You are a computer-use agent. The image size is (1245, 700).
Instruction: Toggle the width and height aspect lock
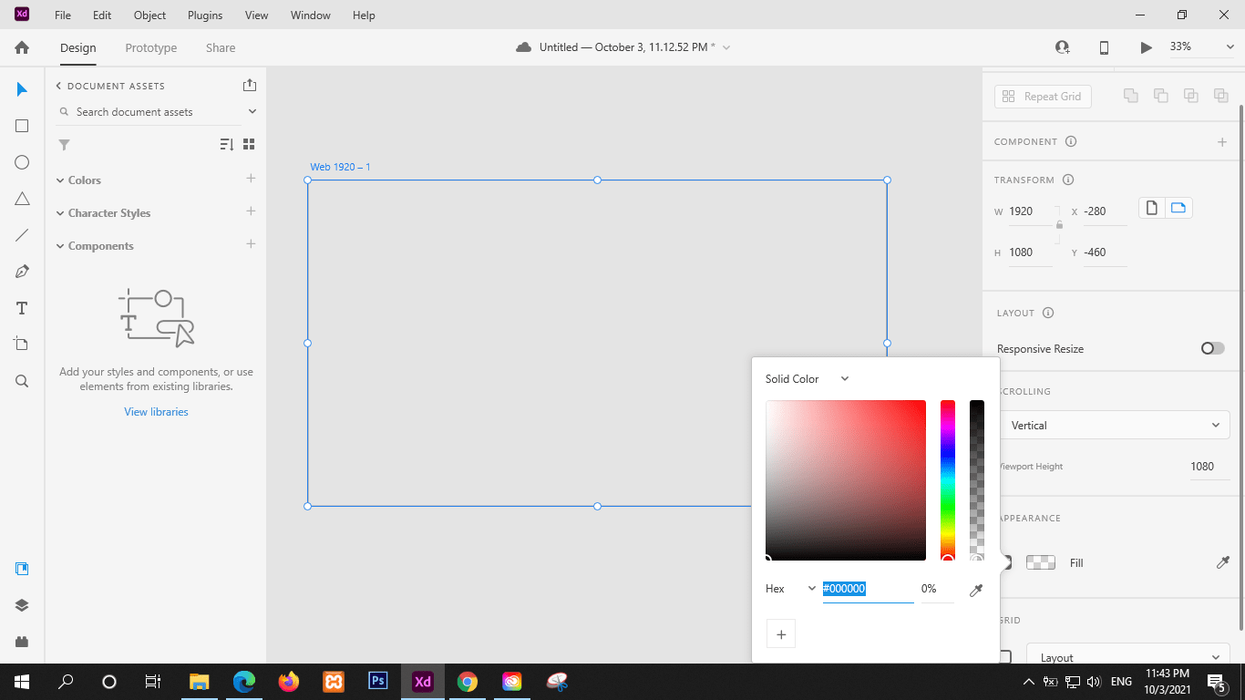click(x=1059, y=225)
